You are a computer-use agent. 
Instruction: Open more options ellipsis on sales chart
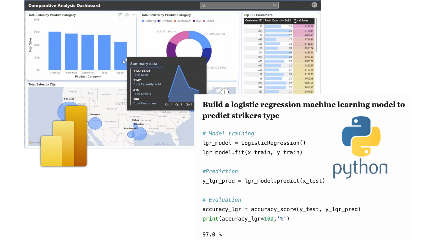pos(134,15)
